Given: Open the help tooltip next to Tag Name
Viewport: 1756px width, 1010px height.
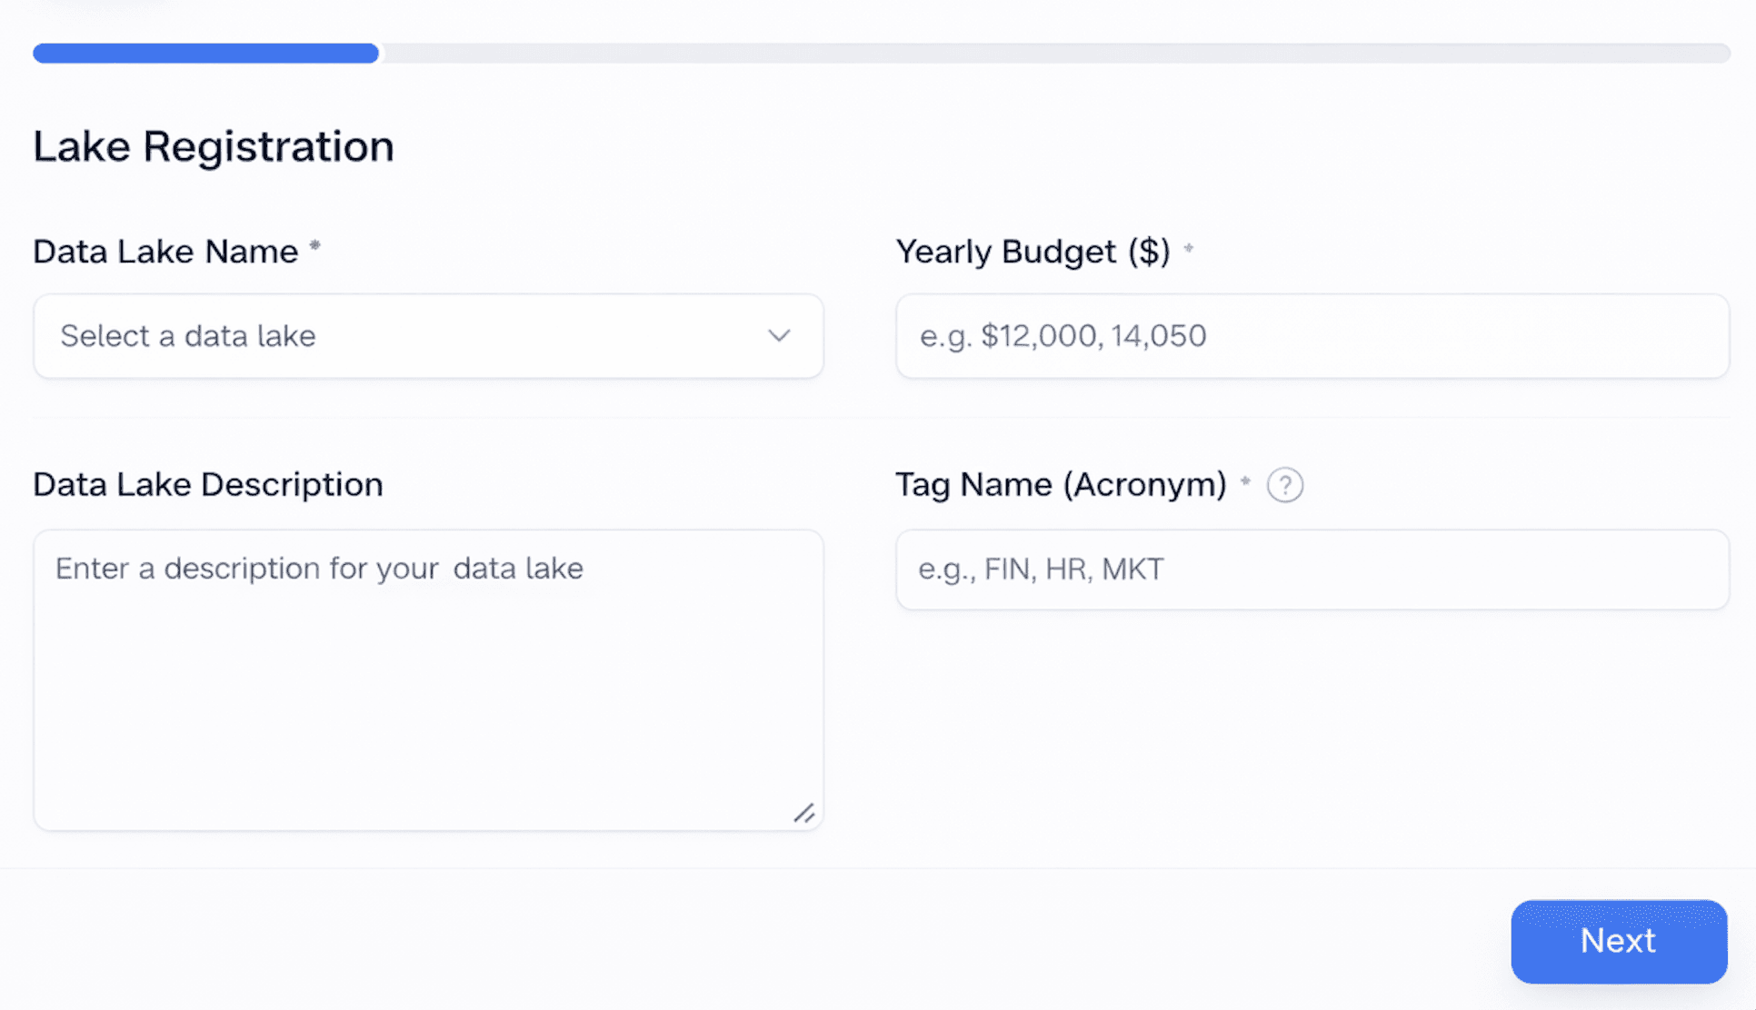Looking at the screenshot, I should click(x=1285, y=485).
